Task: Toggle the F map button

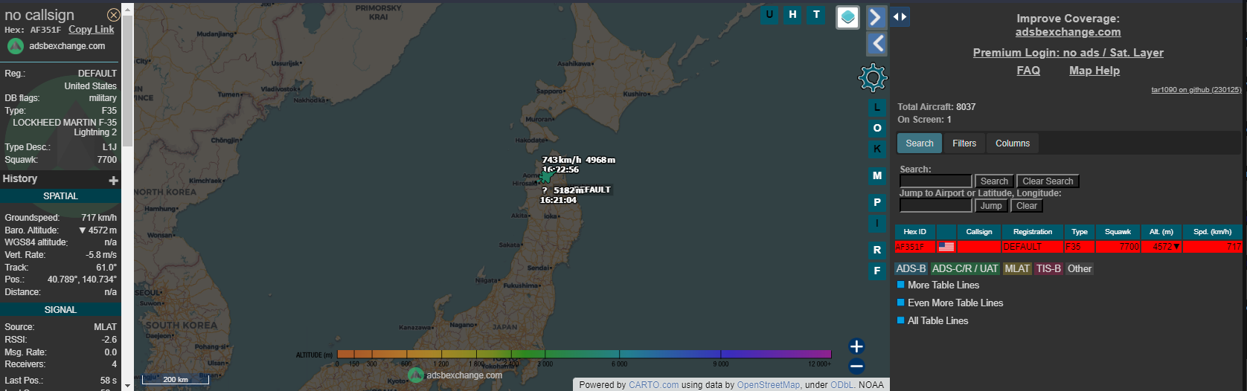Action: 877,271
